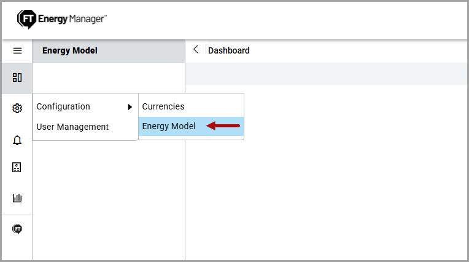Collapse panel with the back chevron

tap(196, 49)
